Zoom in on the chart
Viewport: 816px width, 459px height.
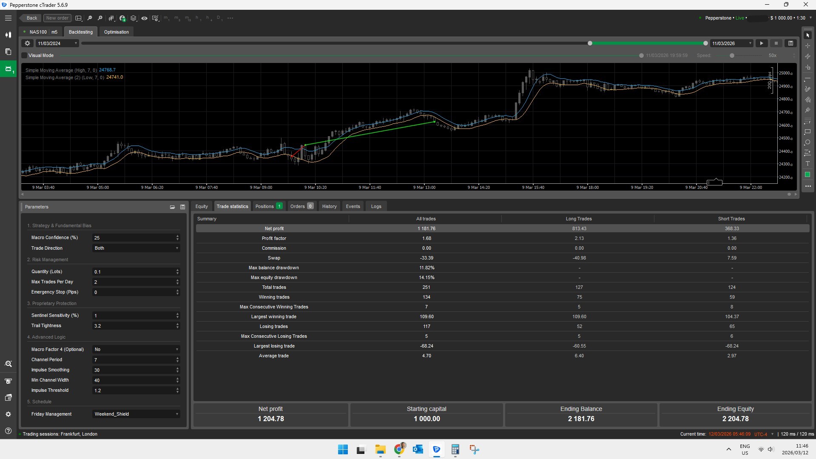[x=100, y=18]
